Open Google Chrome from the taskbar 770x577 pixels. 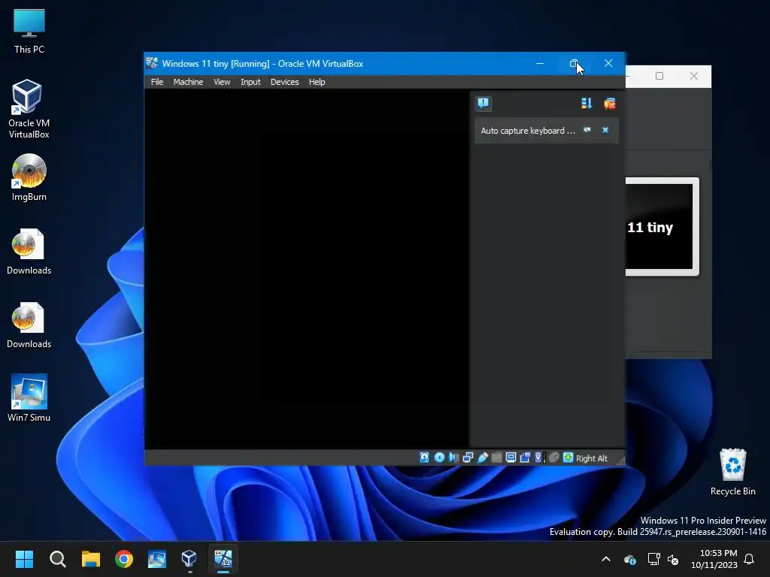click(124, 559)
